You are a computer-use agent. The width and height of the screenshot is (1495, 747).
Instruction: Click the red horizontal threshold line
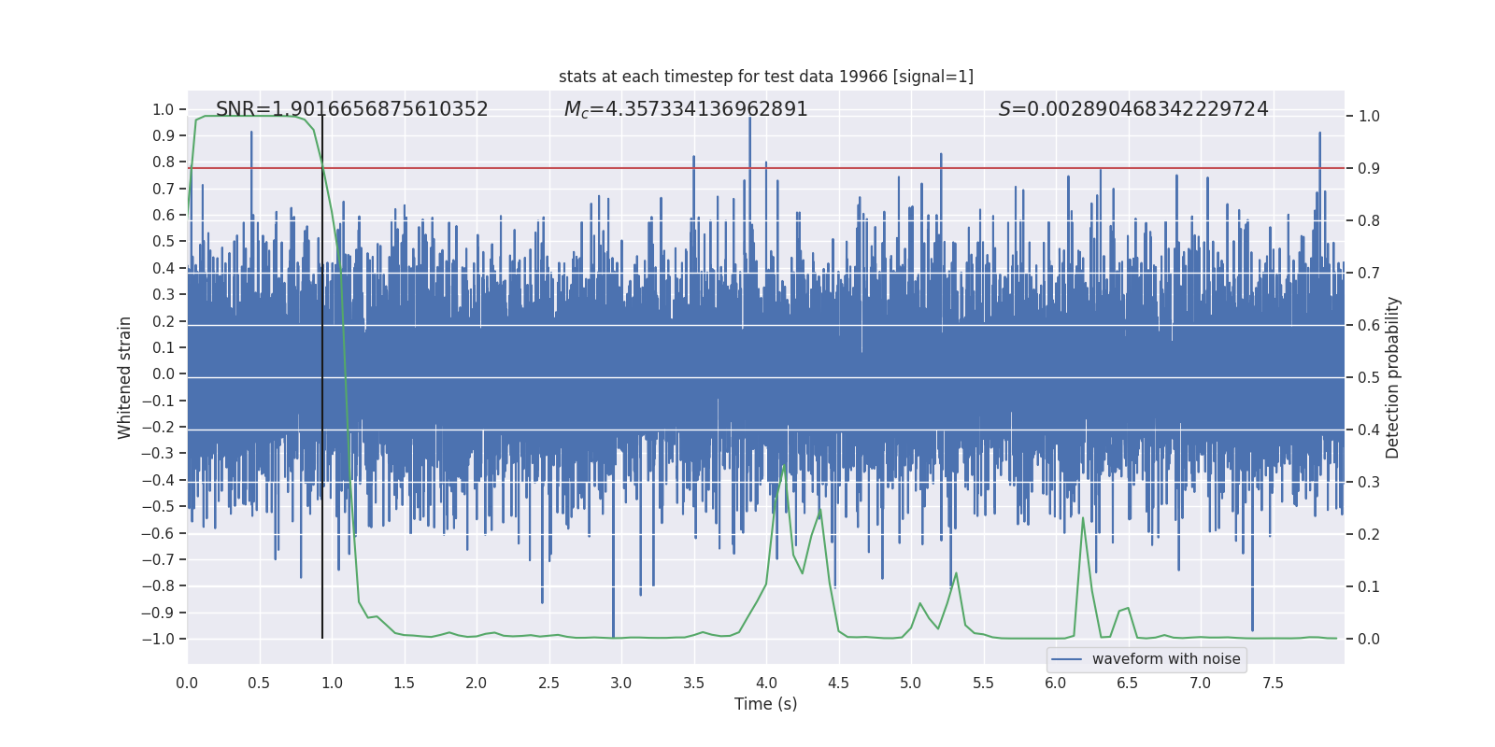click(x=766, y=168)
